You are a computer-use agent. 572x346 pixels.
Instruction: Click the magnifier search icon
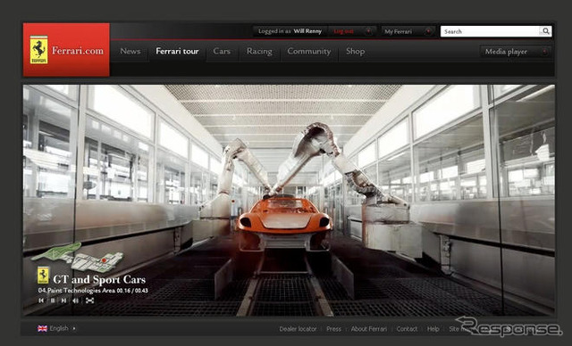point(545,31)
